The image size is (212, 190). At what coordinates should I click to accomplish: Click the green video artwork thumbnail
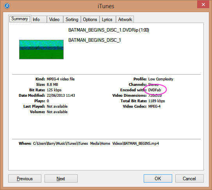[x=41, y=50]
